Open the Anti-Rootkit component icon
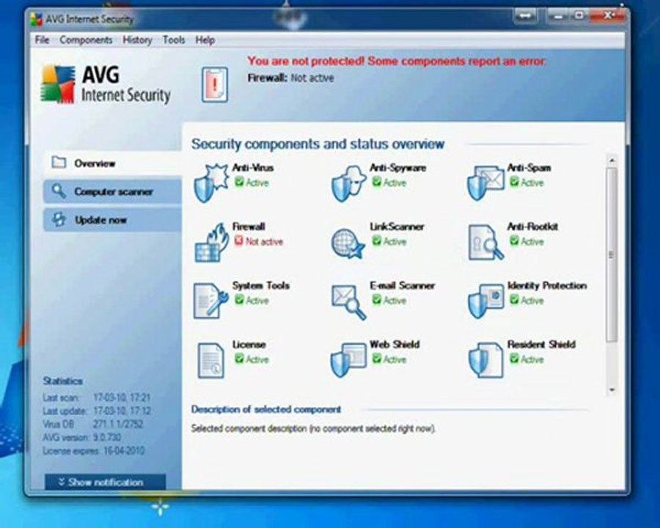Viewport: 660px width, 528px height. pyautogui.click(x=485, y=243)
